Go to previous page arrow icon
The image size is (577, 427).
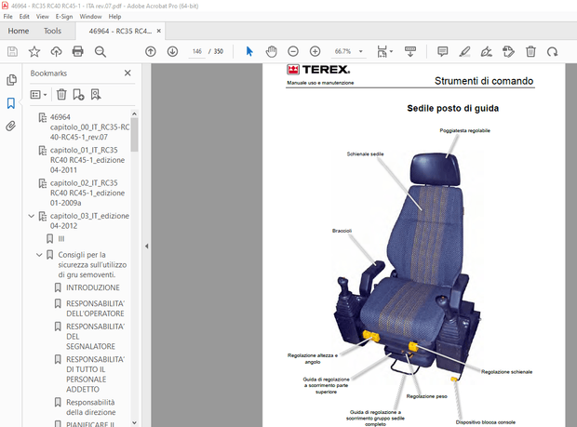coord(151,51)
